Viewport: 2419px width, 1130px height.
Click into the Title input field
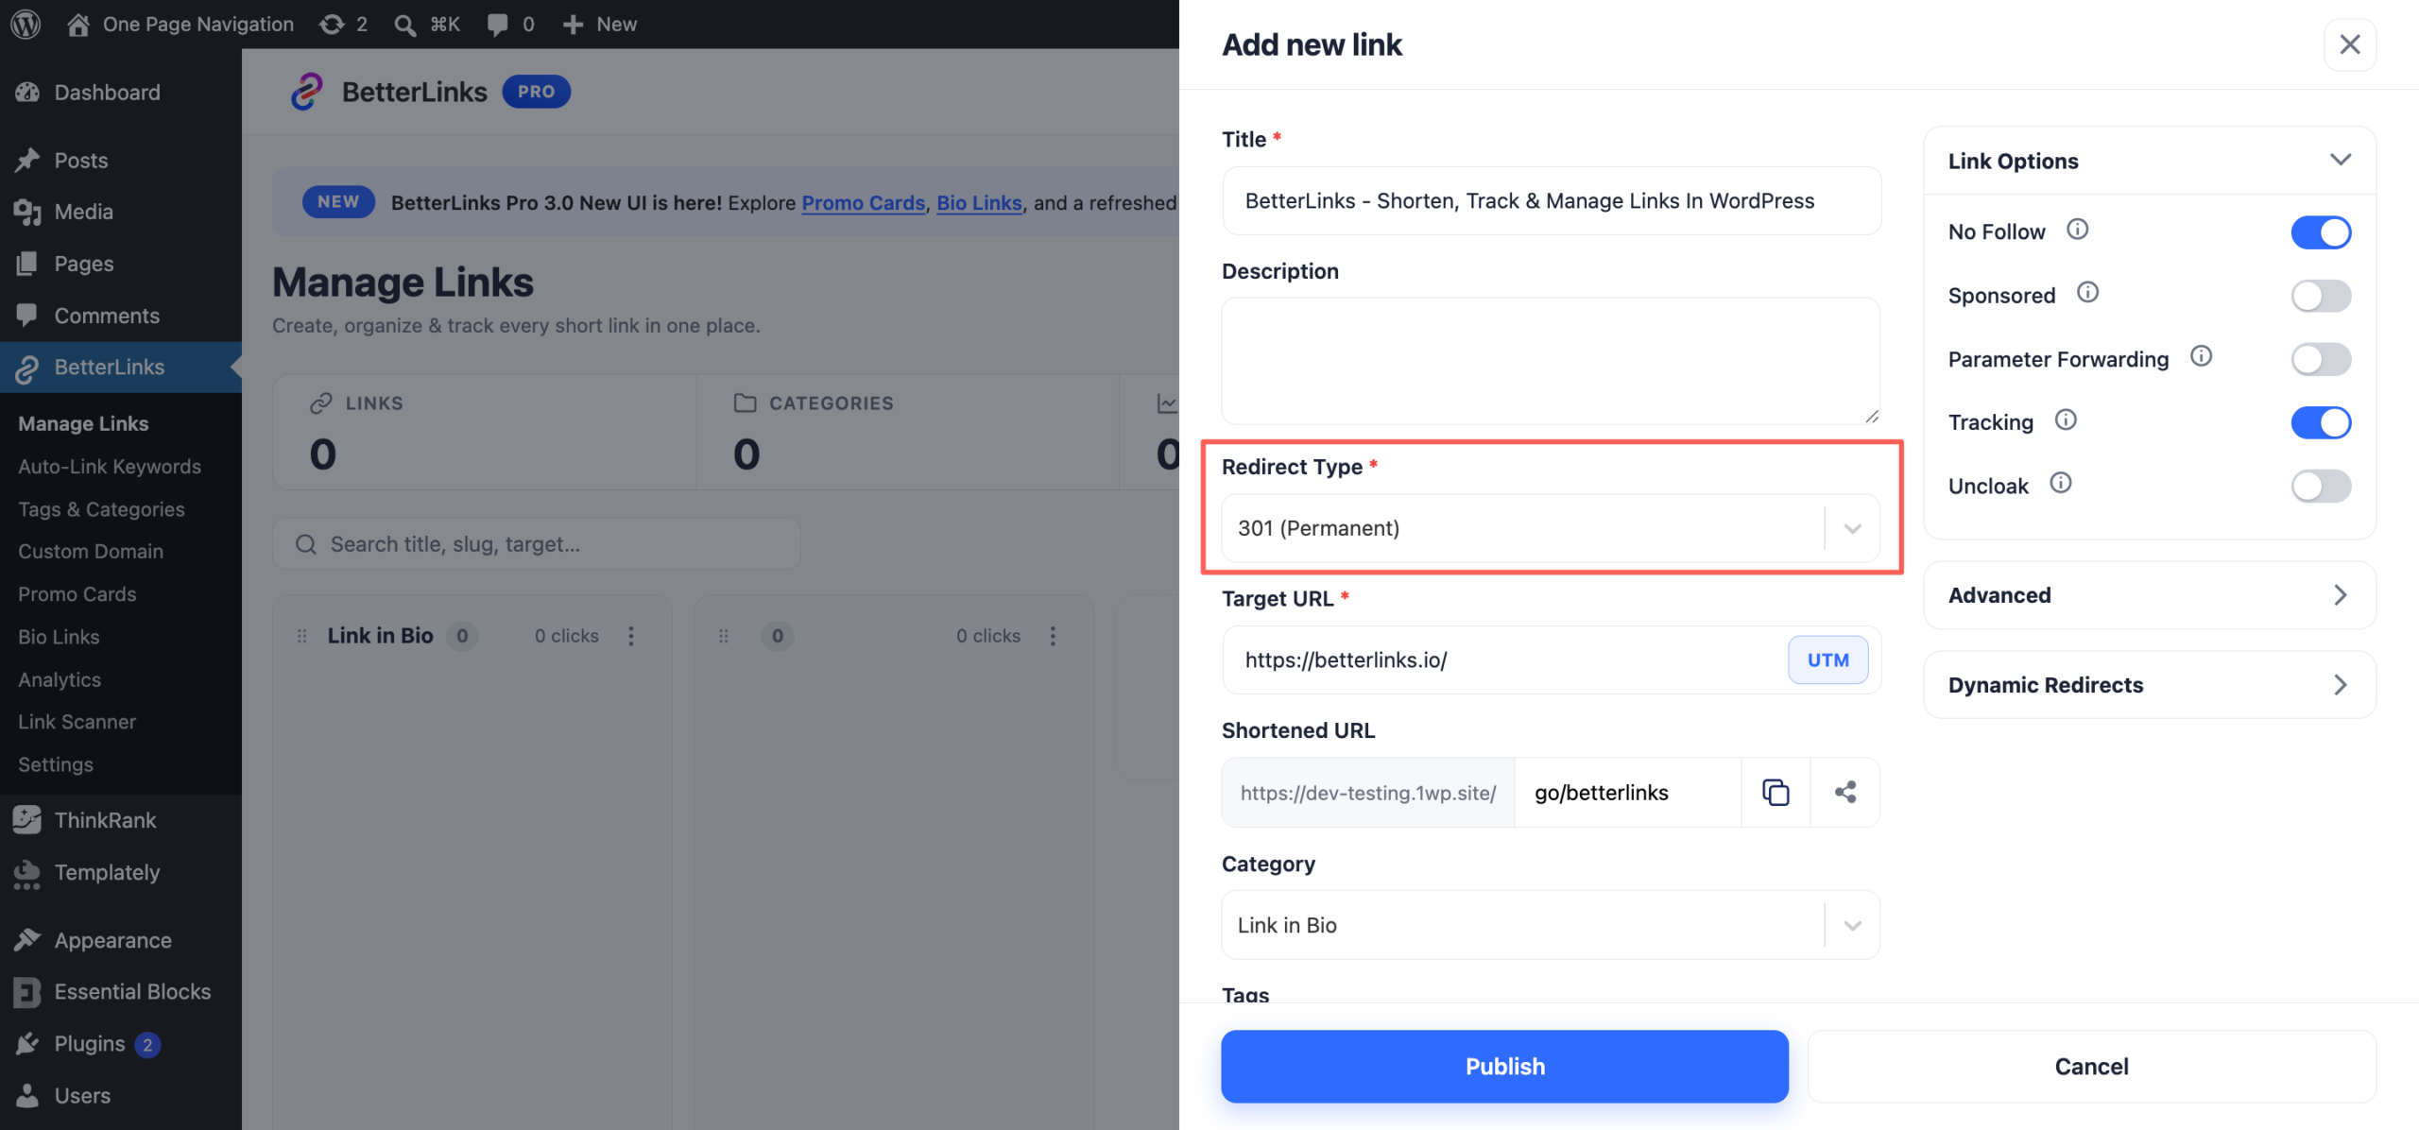tap(1551, 201)
